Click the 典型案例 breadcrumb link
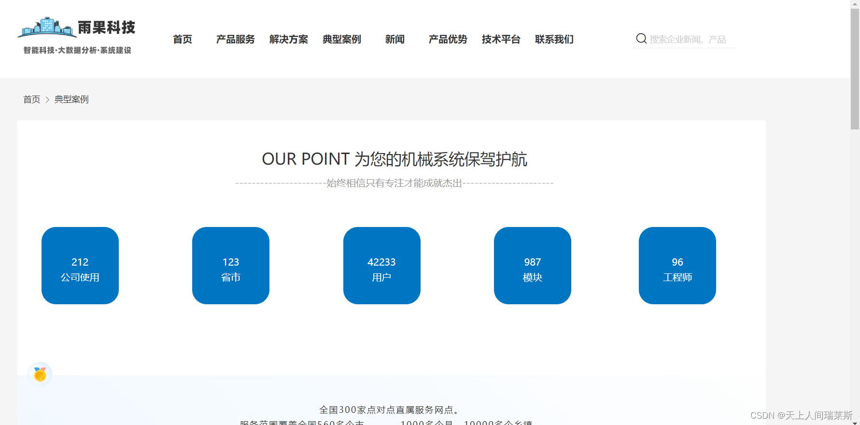Viewport: 860px width, 425px height. click(71, 99)
